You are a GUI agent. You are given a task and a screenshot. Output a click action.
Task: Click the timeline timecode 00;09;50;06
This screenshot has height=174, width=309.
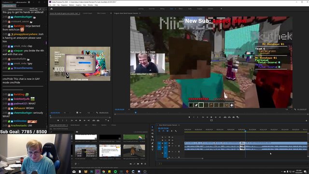click(163, 128)
